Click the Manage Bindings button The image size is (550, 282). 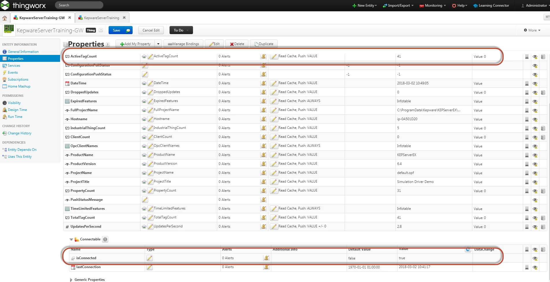pos(183,44)
